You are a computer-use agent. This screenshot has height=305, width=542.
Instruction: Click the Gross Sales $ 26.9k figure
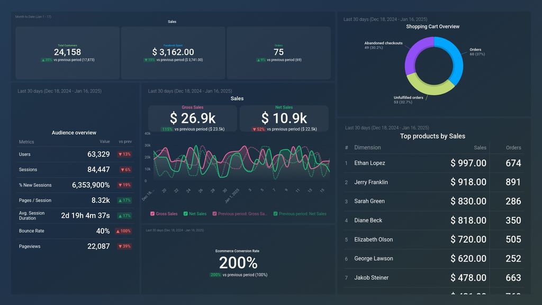coord(193,118)
